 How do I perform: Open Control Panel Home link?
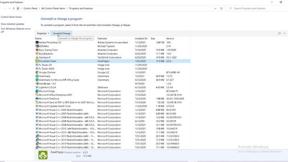click(11, 17)
